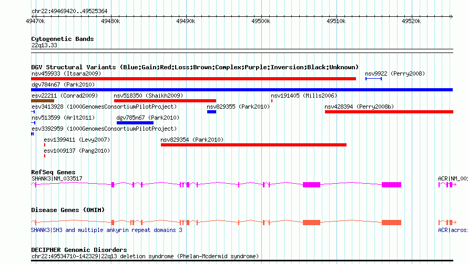
Task: Open the ACR|NM_ RefSeq gene label
Action: pos(453,179)
